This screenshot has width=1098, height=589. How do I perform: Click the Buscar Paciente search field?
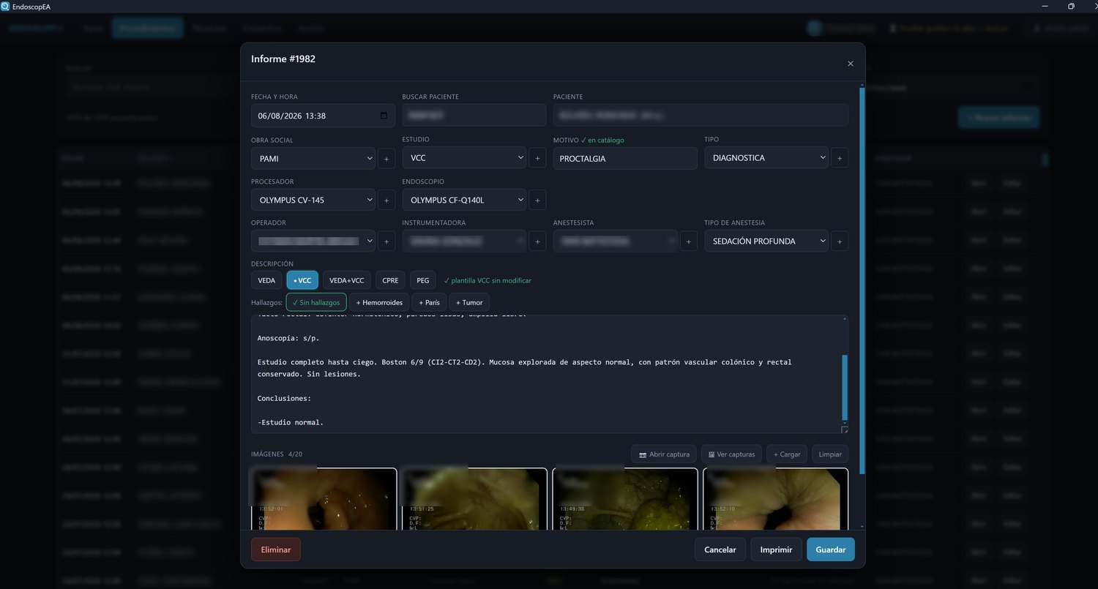tap(474, 116)
